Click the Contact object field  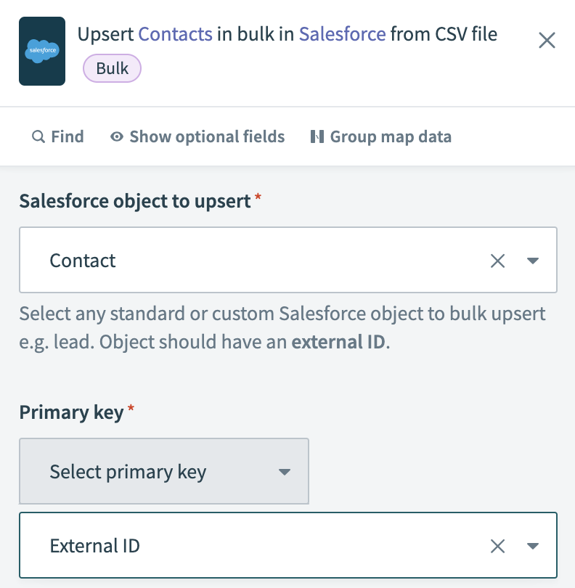click(254, 261)
